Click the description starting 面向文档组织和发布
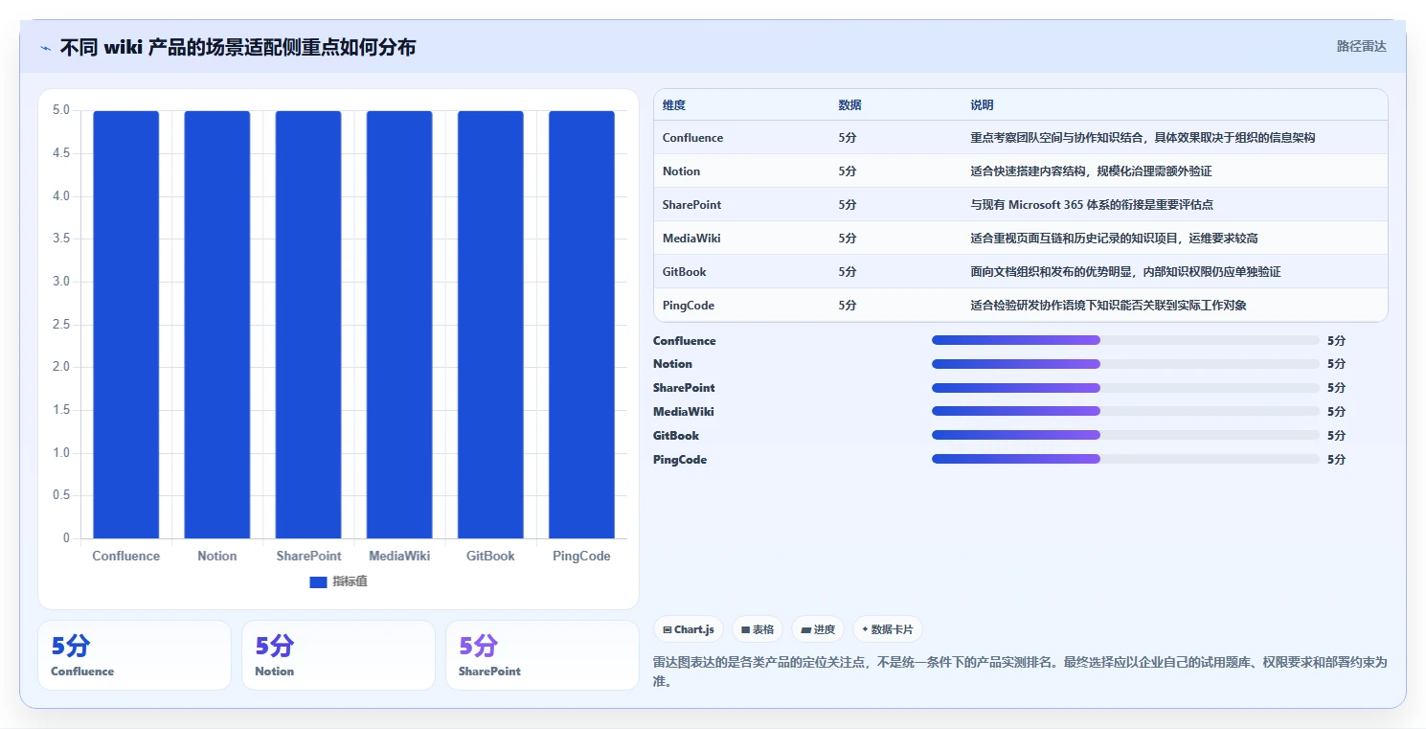1426x729 pixels. pyautogui.click(x=1125, y=272)
